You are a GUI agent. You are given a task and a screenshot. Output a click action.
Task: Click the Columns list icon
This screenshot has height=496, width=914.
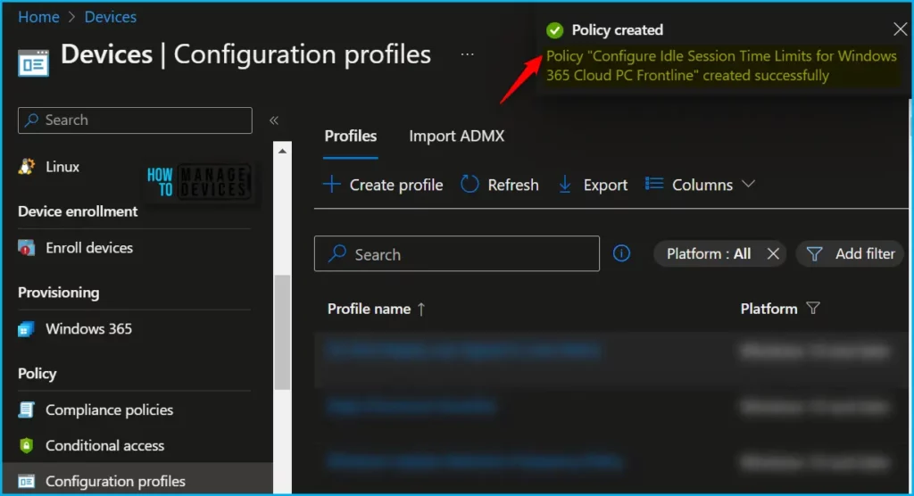pos(654,184)
